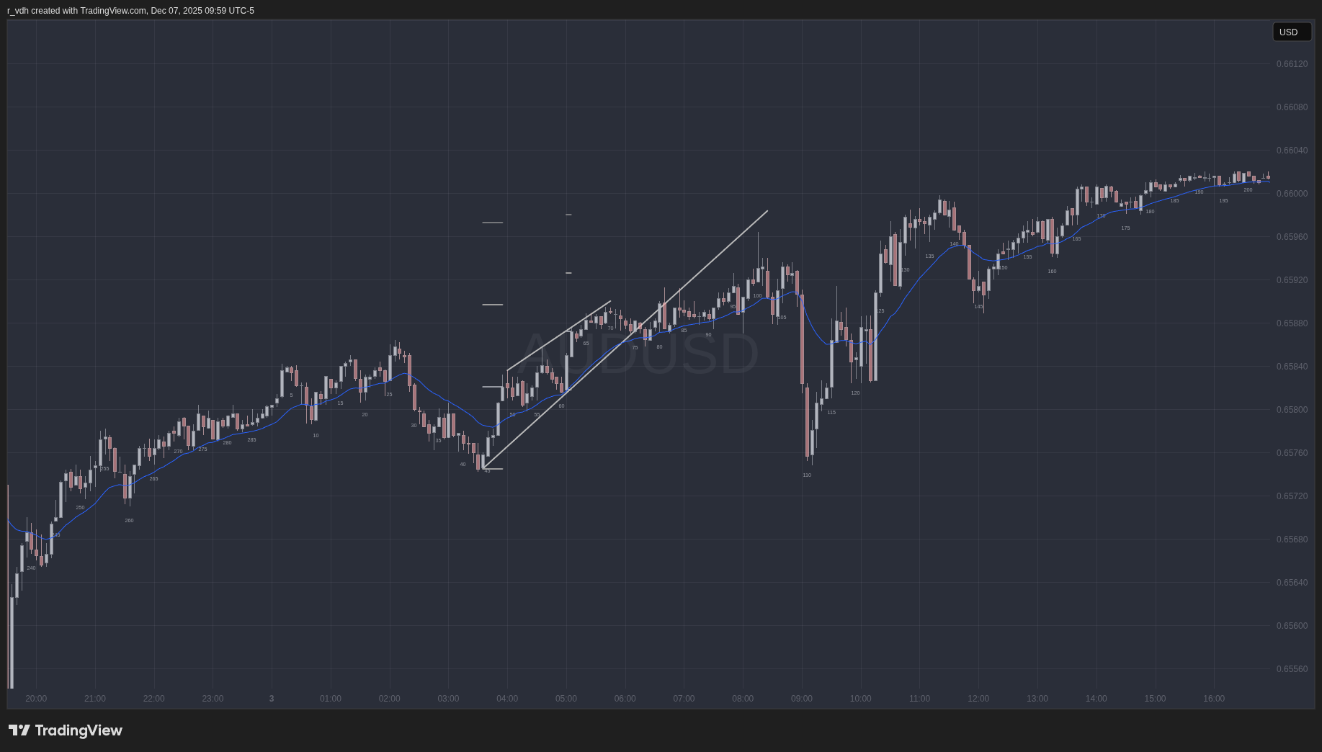Click the 0.66120 price level label
The height and width of the screenshot is (752, 1322).
pos(1291,64)
